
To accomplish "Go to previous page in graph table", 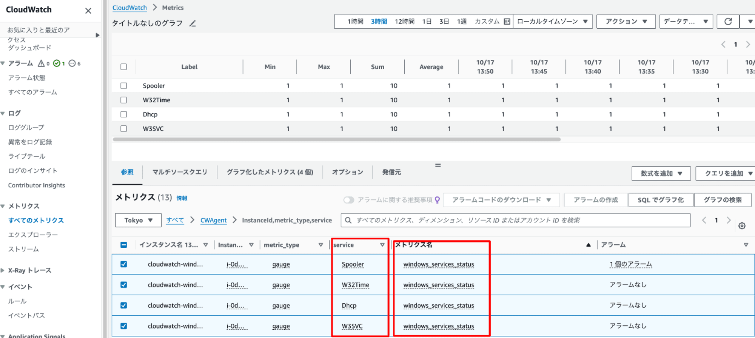I will 723,45.
